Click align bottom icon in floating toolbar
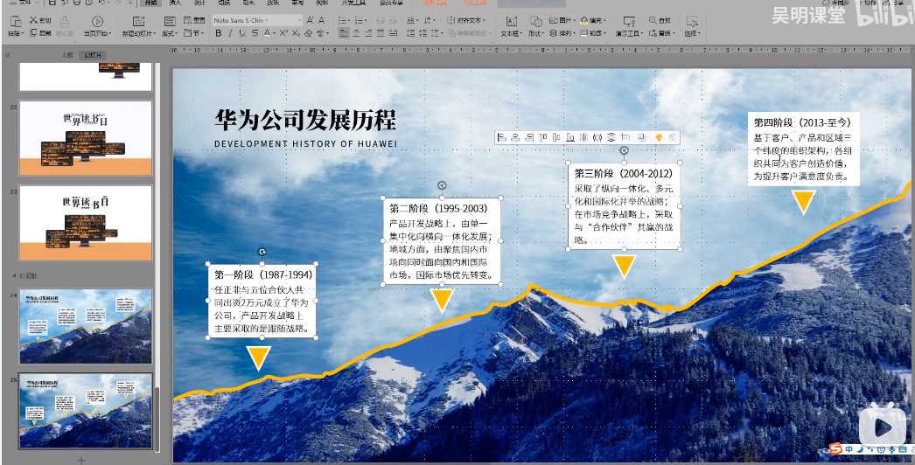Image resolution: width=915 pixels, height=465 pixels. click(x=570, y=138)
